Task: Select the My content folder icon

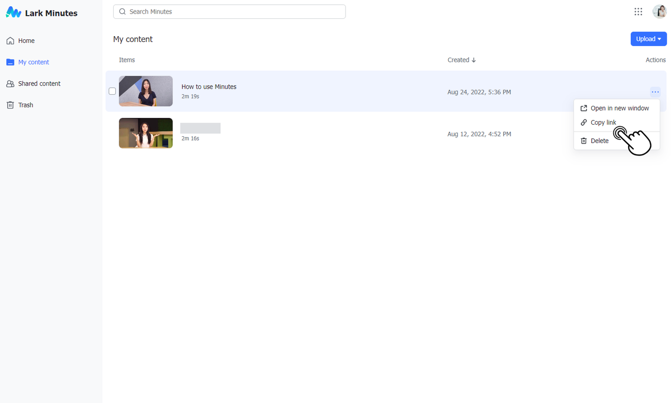Action: pos(10,62)
